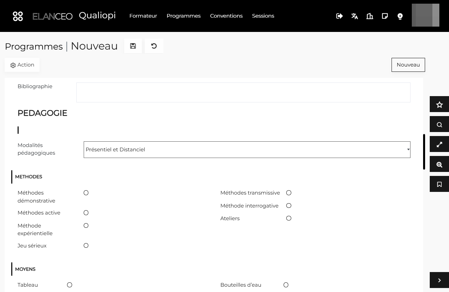Open the Modalités pédagogiques dropdown

(247, 150)
